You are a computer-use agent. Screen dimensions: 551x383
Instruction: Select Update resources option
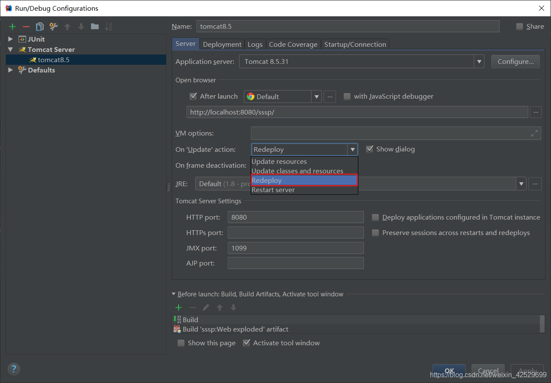coord(304,162)
